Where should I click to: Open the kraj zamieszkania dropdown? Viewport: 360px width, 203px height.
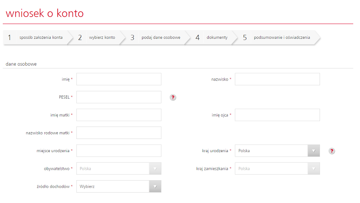click(x=277, y=169)
